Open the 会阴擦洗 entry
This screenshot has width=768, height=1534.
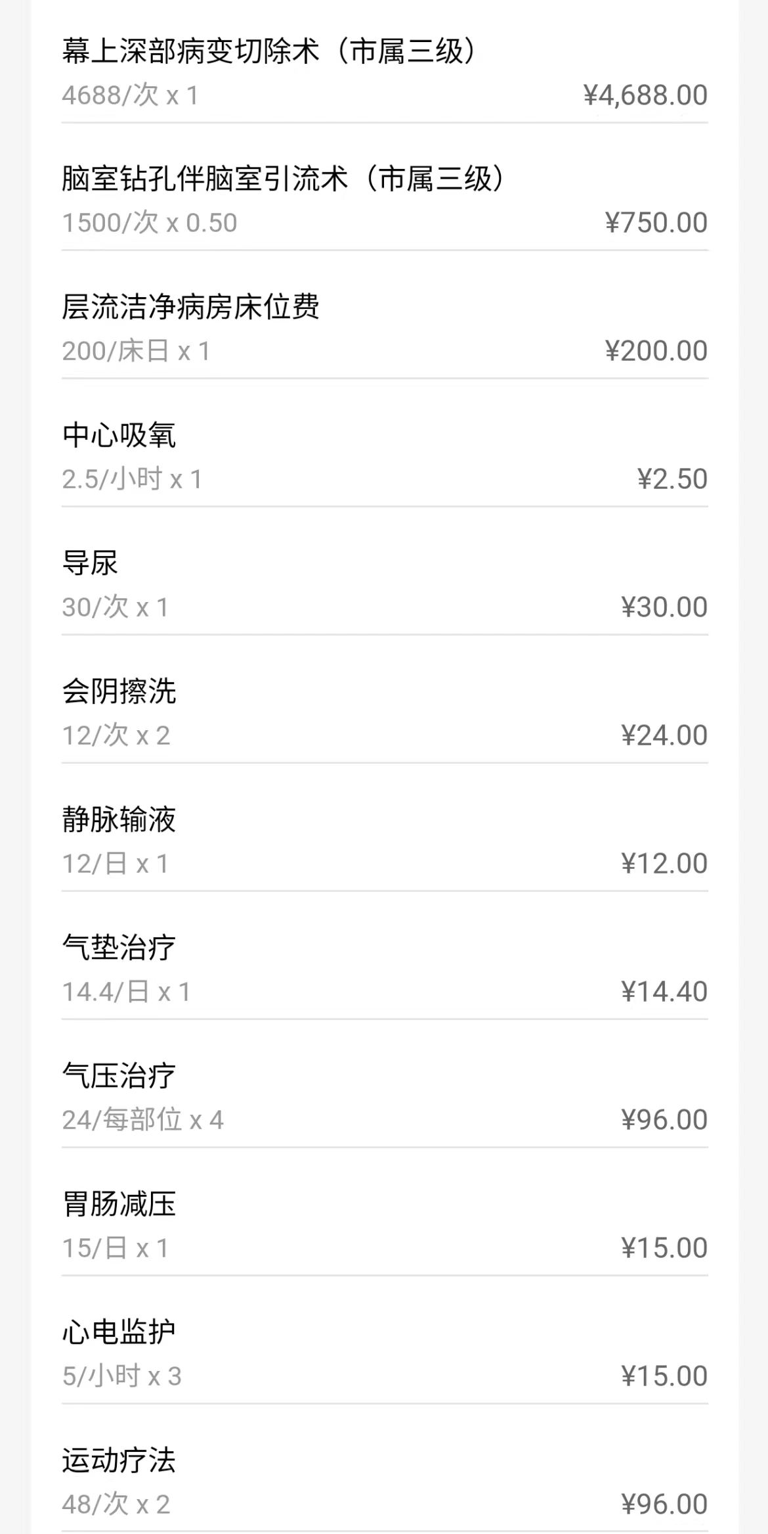pyautogui.click(x=119, y=691)
